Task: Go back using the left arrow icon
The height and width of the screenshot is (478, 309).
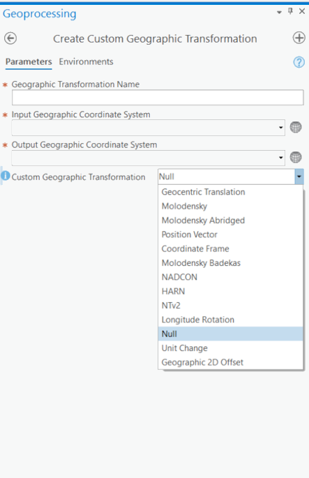Action: (10, 38)
